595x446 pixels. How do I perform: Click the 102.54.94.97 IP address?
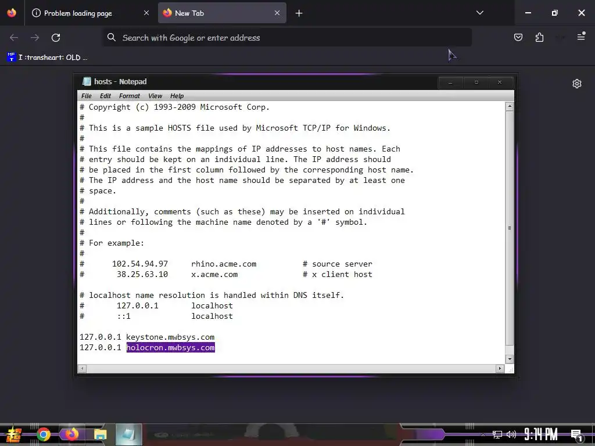coord(140,264)
